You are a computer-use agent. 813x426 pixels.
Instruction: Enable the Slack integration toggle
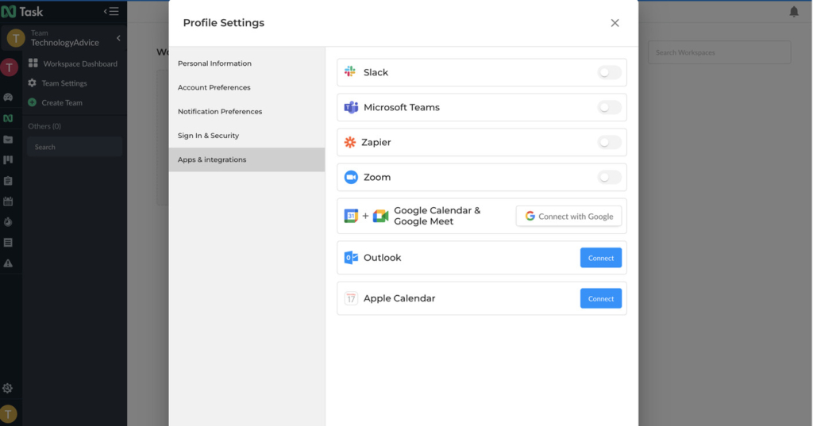click(609, 72)
